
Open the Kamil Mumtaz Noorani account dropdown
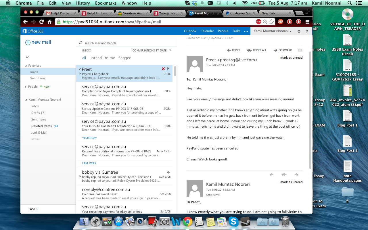point(273,31)
